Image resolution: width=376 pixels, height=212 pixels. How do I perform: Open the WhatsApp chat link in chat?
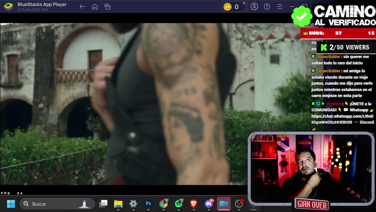tap(343, 119)
